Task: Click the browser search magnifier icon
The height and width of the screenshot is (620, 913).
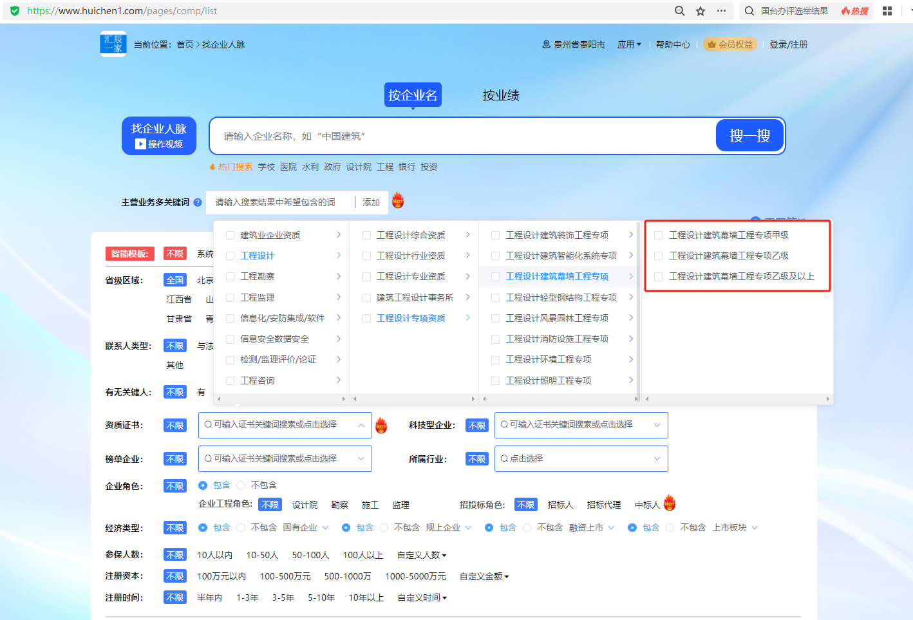Action: tap(679, 11)
